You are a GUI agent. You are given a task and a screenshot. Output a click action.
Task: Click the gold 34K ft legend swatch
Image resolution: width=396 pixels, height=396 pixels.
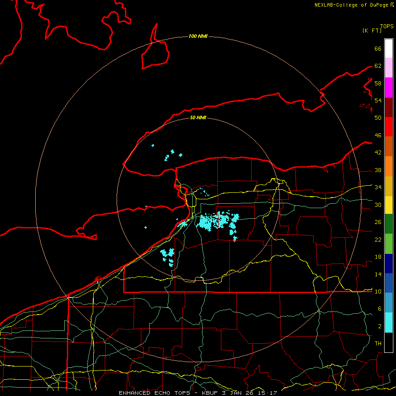(x=389, y=187)
